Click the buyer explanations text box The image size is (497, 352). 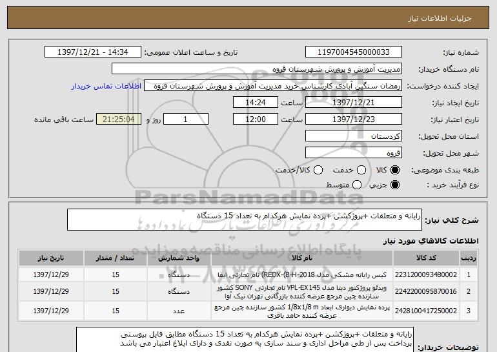tap(245, 340)
